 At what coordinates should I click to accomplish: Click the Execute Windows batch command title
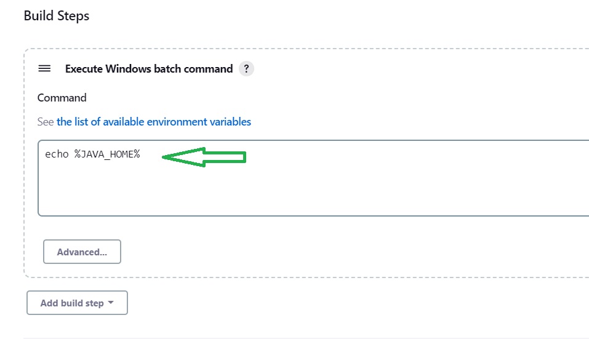tap(149, 69)
